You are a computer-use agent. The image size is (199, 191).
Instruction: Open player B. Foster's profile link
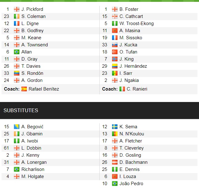pyautogui.click(x=129, y=9)
